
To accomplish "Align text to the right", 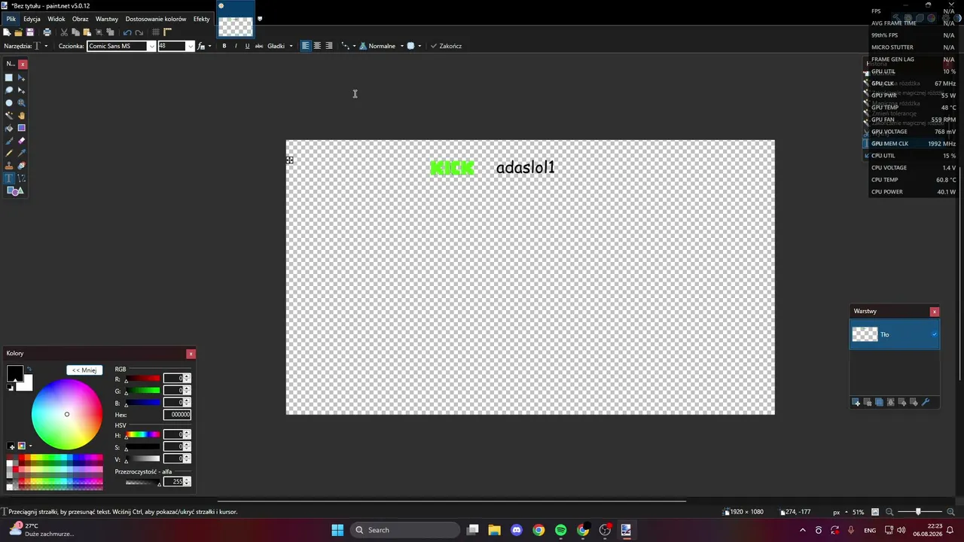I will click(x=329, y=46).
